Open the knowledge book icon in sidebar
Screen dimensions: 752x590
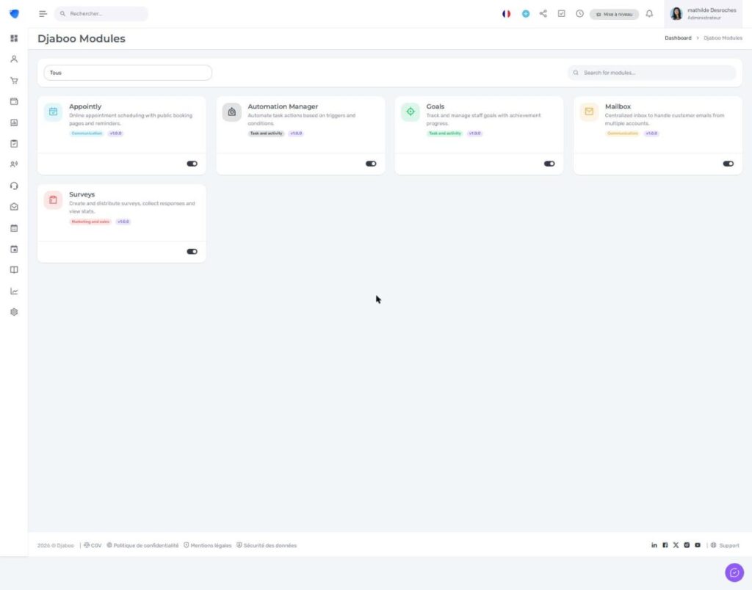[x=14, y=270]
